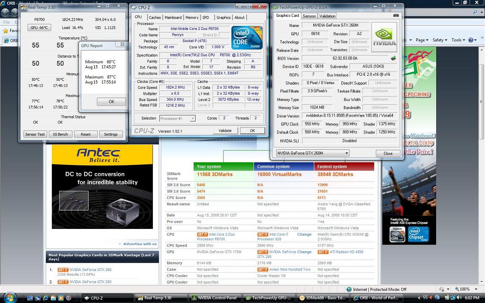Open the SPD tab in CPU-Z

click(x=206, y=18)
